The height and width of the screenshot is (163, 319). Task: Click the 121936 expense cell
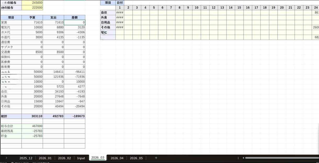(53, 77)
